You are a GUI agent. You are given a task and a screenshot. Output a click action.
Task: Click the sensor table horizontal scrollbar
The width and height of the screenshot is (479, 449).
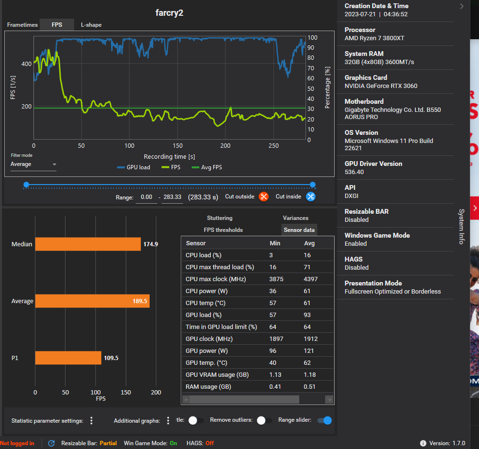245,399
